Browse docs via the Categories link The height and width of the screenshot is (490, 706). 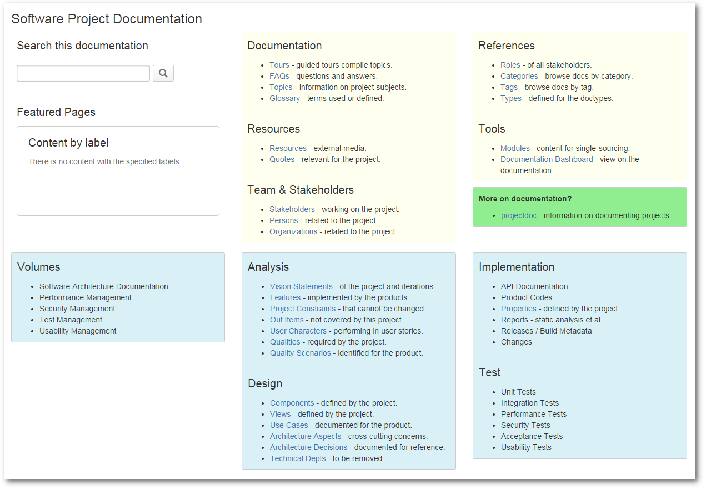[x=519, y=76]
